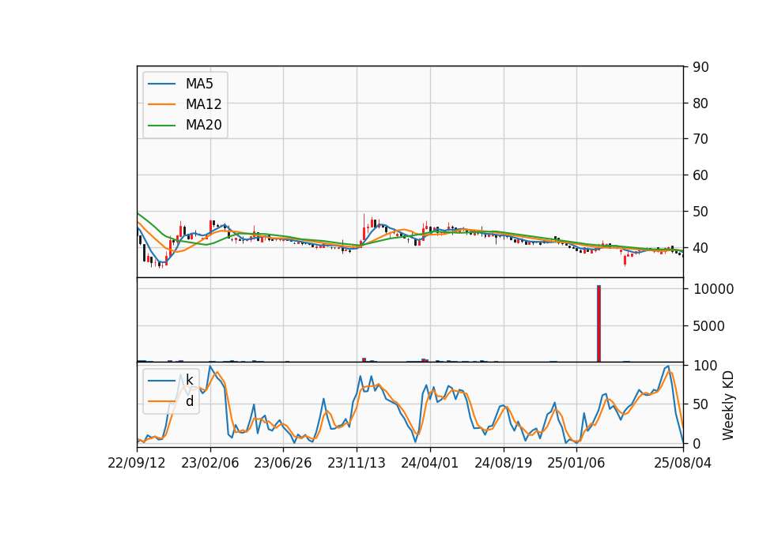Click the MA20 legend label

coord(203,125)
